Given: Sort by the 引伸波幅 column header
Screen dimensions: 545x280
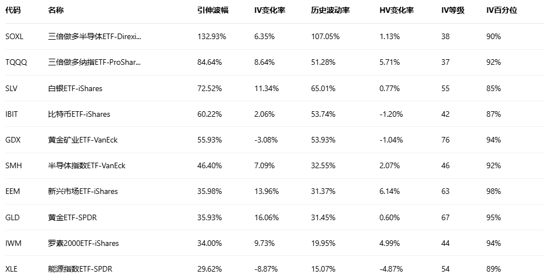Looking at the screenshot, I should (212, 11).
